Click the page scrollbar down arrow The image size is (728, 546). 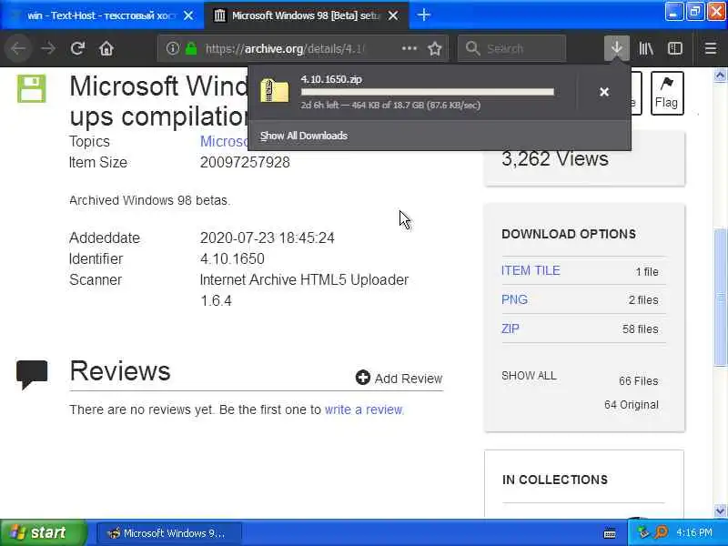[x=720, y=511]
